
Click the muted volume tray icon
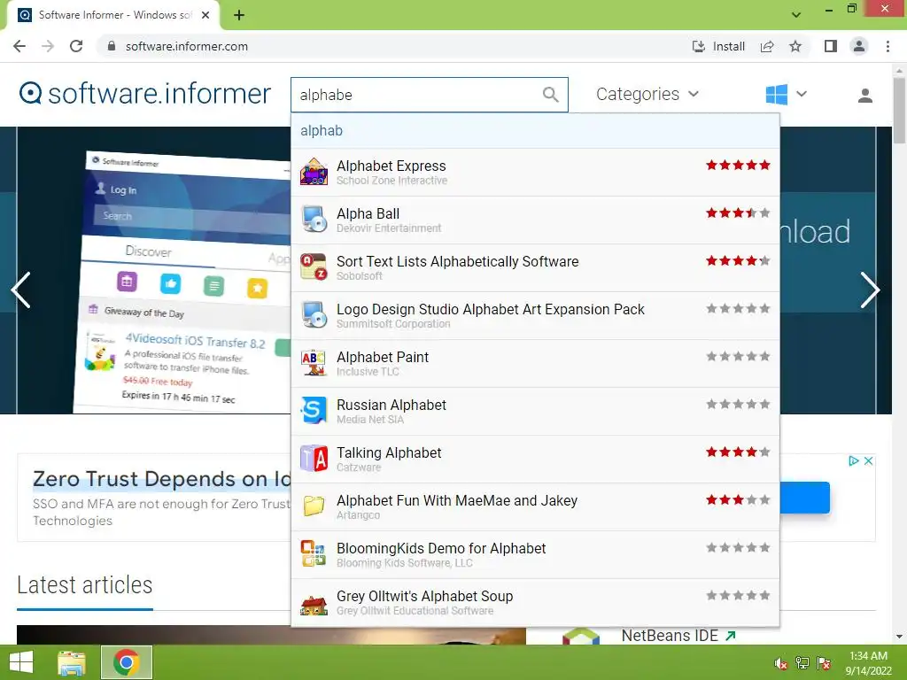click(781, 663)
